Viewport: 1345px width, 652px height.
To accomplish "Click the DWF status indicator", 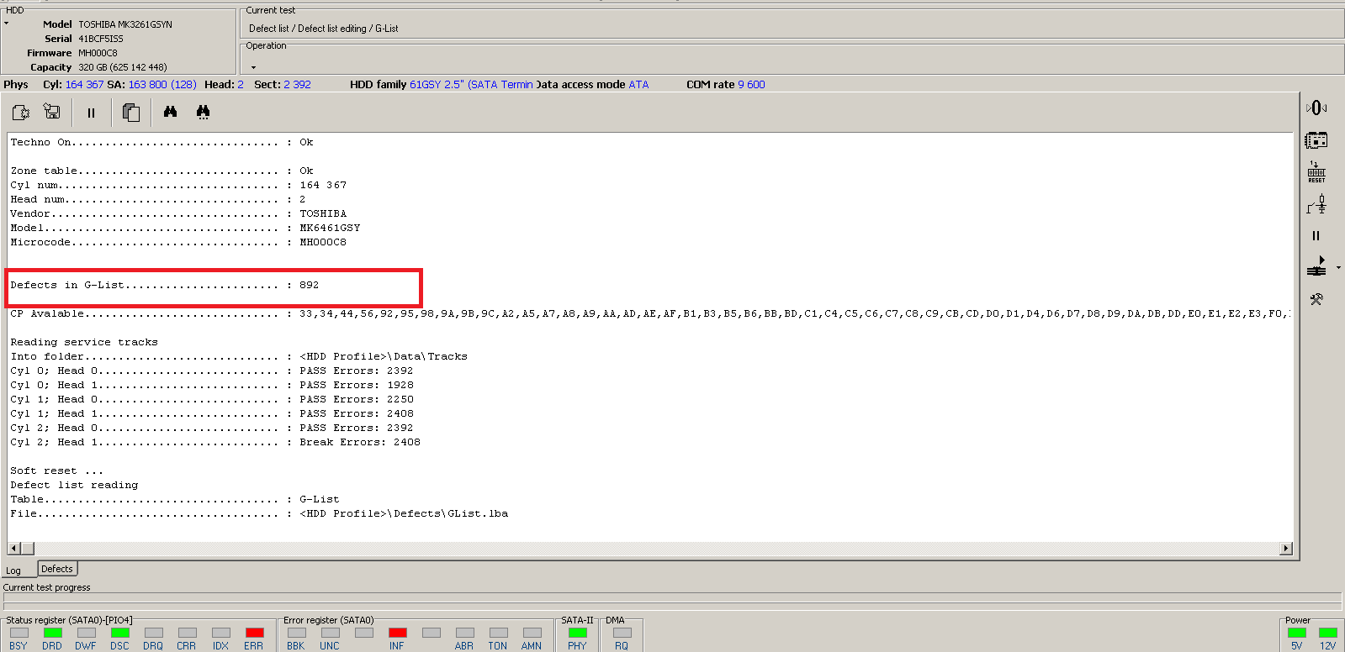I will coord(87,633).
